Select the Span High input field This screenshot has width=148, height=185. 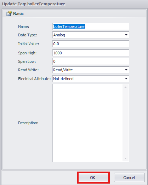click(x=91, y=53)
